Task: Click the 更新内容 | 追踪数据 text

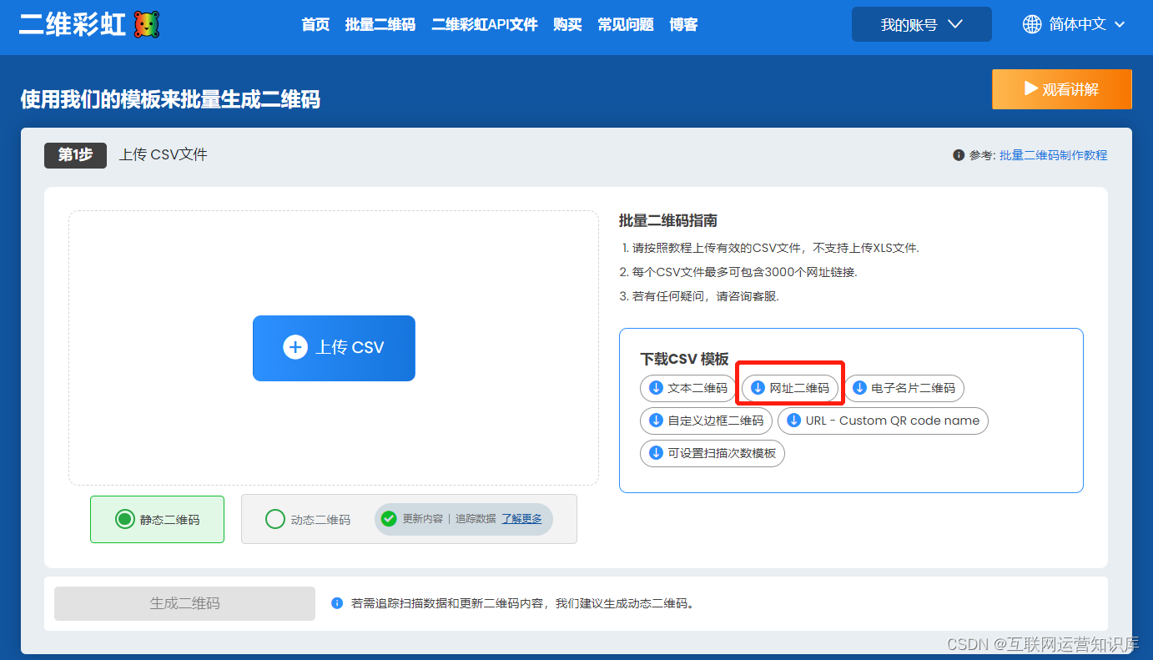Action: 450,519
